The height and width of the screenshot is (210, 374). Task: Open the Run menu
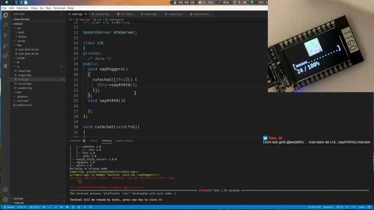pyautogui.click(x=48, y=8)
